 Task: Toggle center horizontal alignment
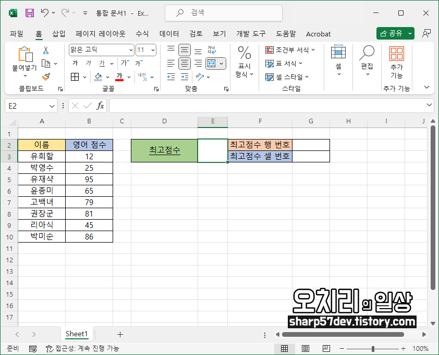click(185, 64)
